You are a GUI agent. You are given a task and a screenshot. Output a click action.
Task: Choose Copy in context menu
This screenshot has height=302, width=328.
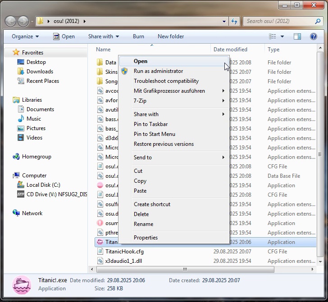coord(174,181)
